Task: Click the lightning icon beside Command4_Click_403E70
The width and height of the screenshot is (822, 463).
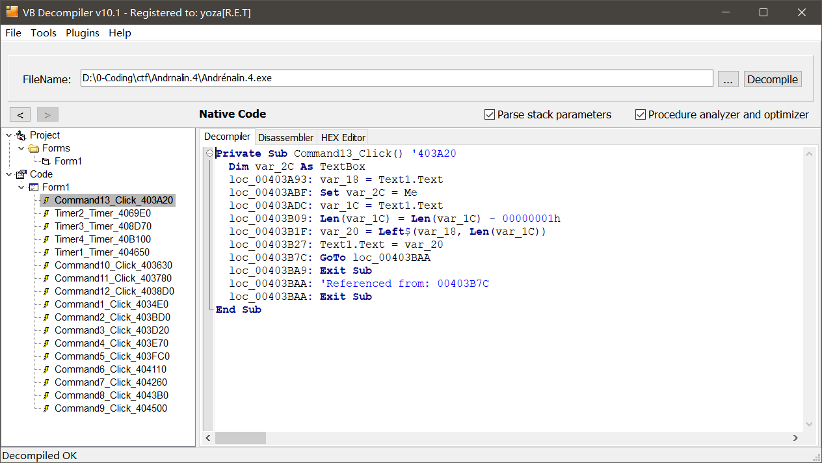Action: tap(46, 343)
